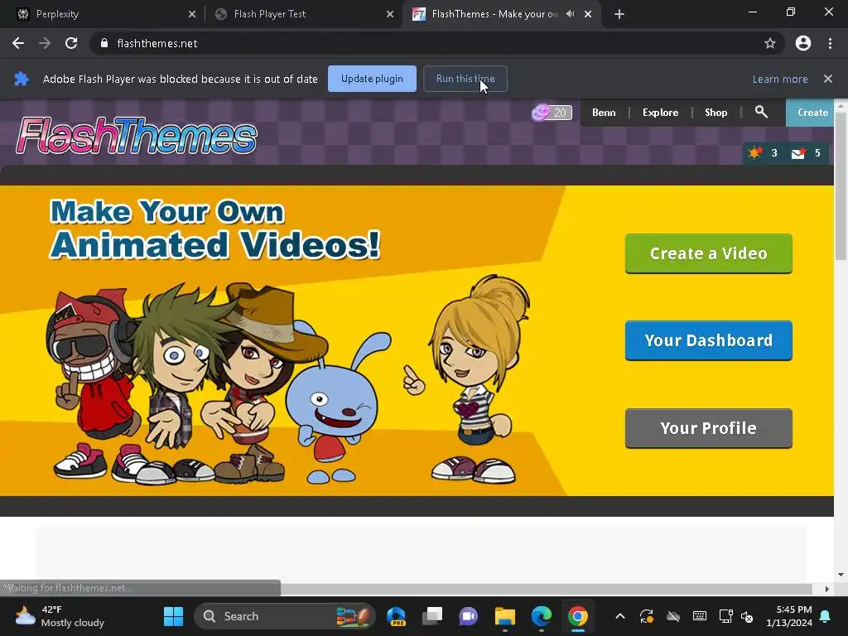Click the FlashThemes logo
Viewport: 848px width, 636px height.
coord(137,136)
